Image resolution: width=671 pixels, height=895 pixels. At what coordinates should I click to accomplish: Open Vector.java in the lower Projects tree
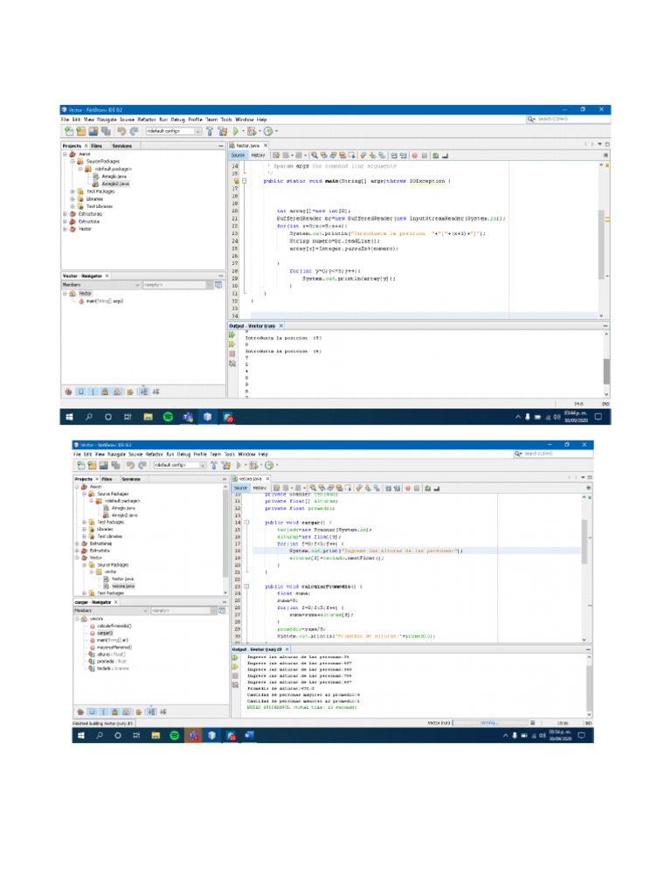pyautogui.click(x=121, y=579)
